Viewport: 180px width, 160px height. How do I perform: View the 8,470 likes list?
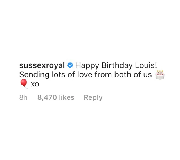tap(56, 97)
